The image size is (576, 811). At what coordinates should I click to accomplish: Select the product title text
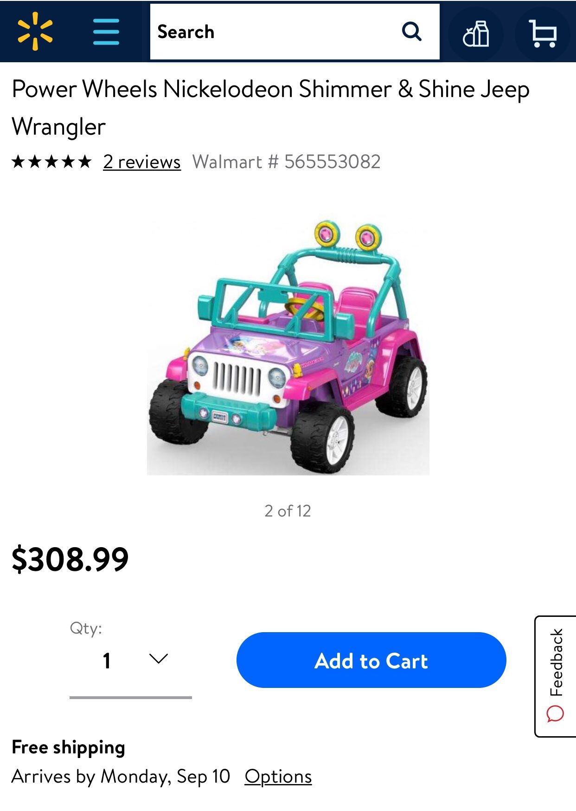coord(270,107)
